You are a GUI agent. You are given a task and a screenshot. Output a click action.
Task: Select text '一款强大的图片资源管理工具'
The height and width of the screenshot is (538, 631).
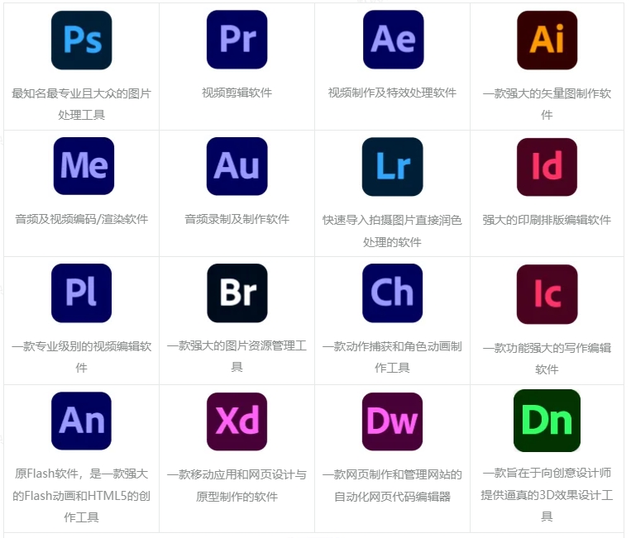(x=237, y=356)
